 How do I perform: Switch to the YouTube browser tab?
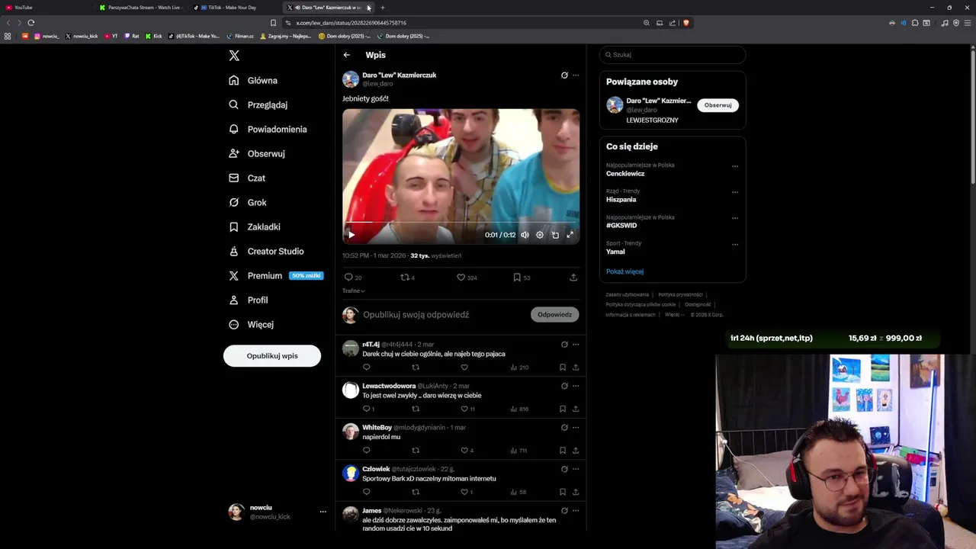[46, 8]
